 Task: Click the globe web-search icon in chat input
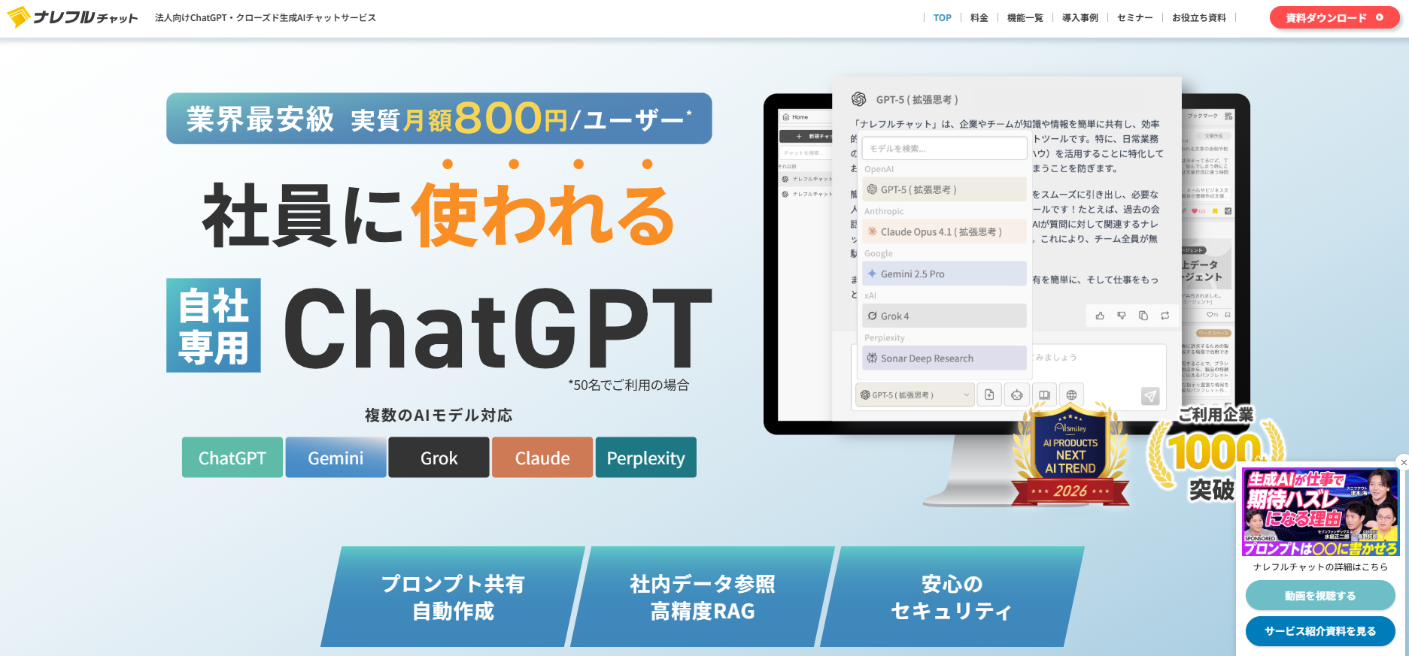pyautogui.click(x=1071, y=395)
